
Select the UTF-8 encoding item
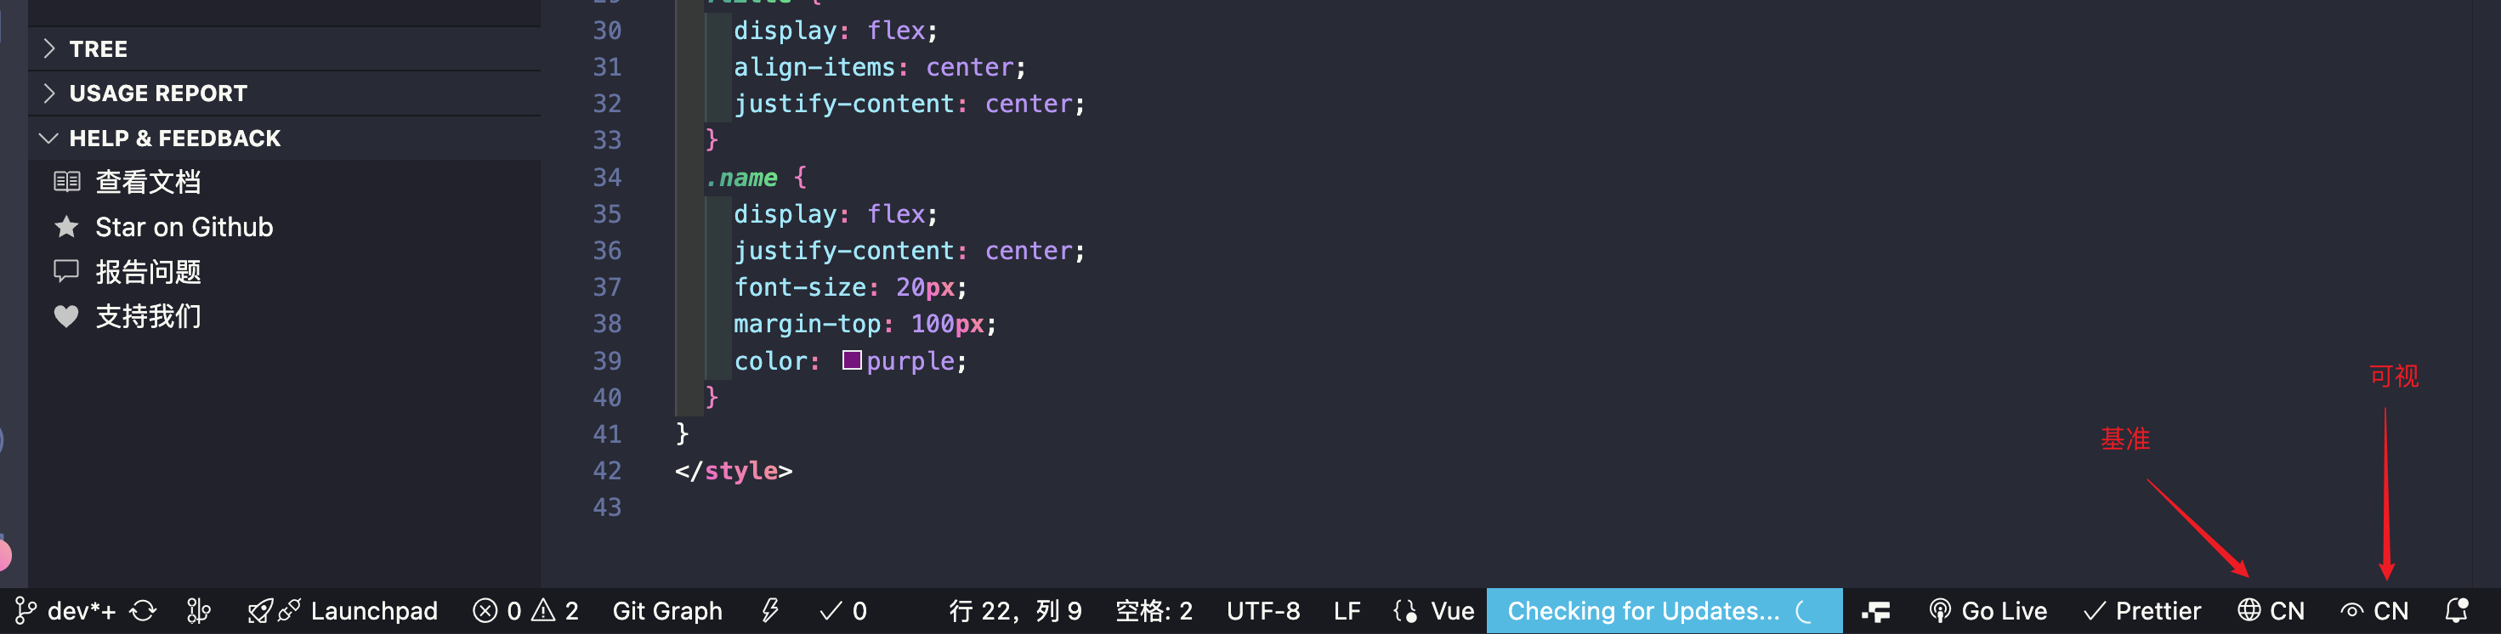click(x=1262, y=611)
